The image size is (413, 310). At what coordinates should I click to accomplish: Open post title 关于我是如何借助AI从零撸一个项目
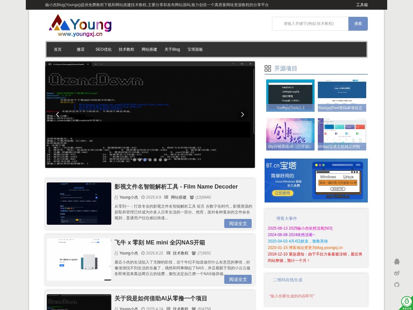[161, 298]
